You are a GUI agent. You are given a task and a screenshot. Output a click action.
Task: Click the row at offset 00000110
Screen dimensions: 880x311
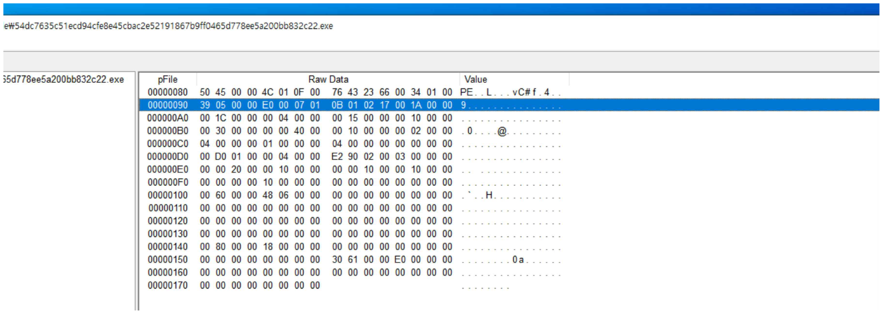168,209
